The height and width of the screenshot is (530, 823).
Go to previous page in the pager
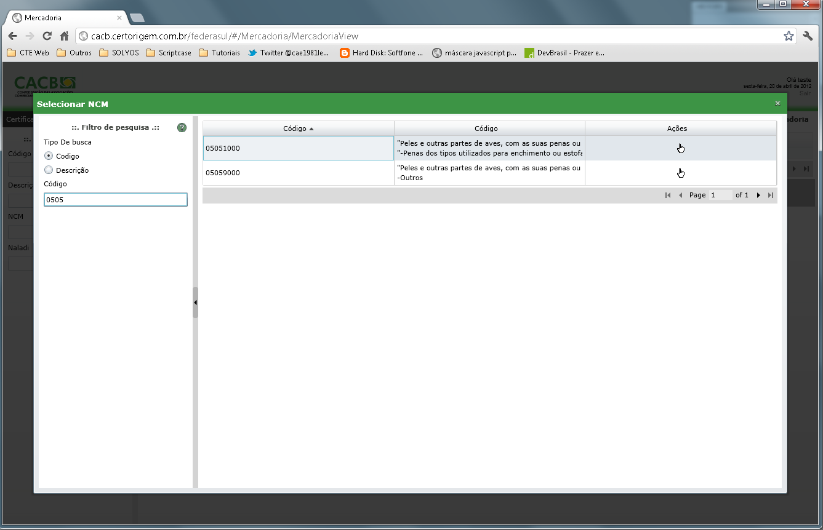(681, 195)
